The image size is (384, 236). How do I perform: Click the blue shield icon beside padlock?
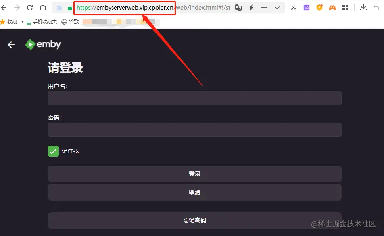point(59,8)
